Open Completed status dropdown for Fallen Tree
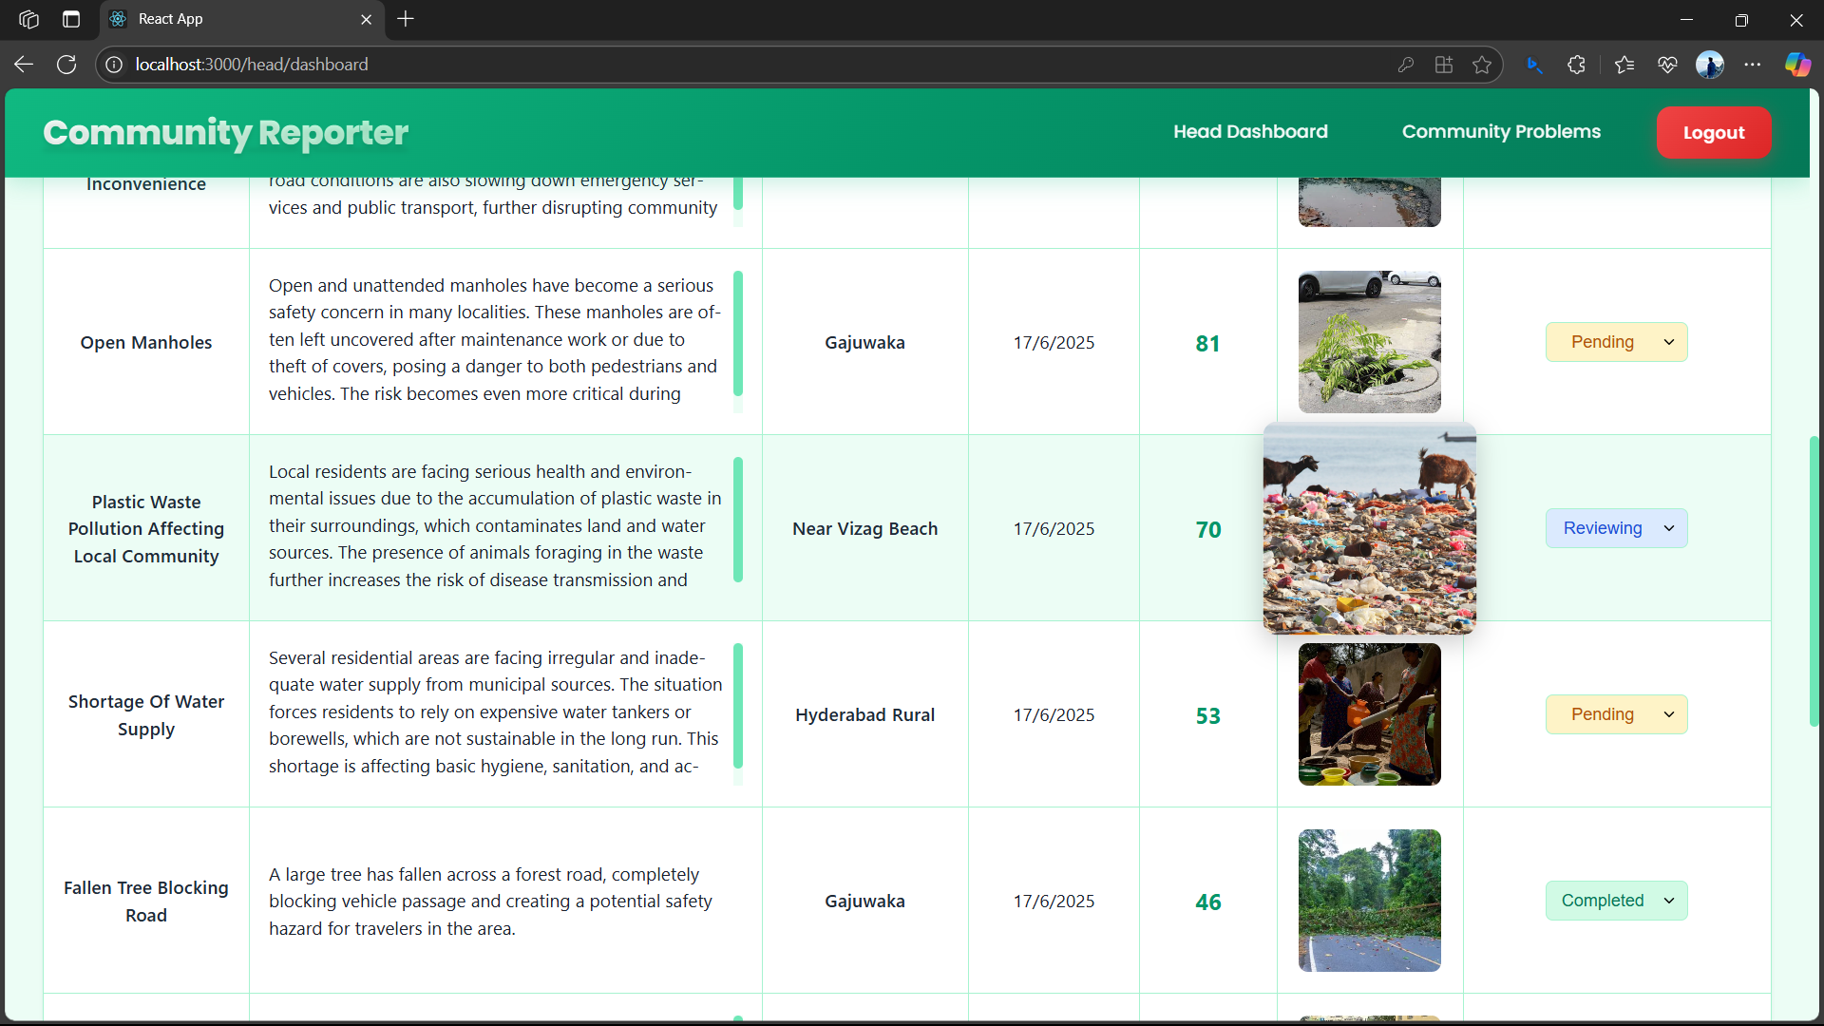The image size is (1824, 1026). [1616, 901]
